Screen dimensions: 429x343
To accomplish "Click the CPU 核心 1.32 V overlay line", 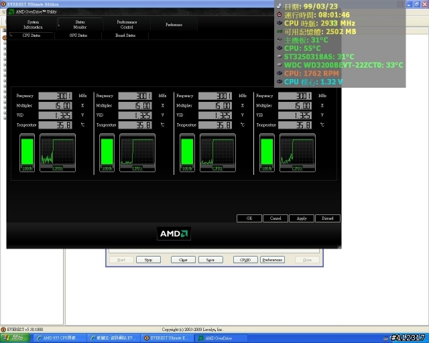I will coord(313,82).
